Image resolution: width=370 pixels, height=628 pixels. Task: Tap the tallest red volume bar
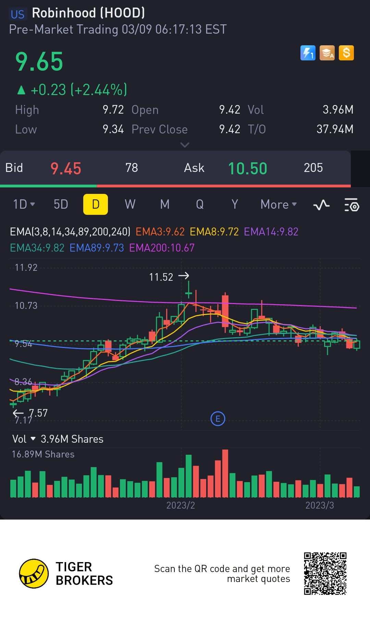click(x=225, y=473)
